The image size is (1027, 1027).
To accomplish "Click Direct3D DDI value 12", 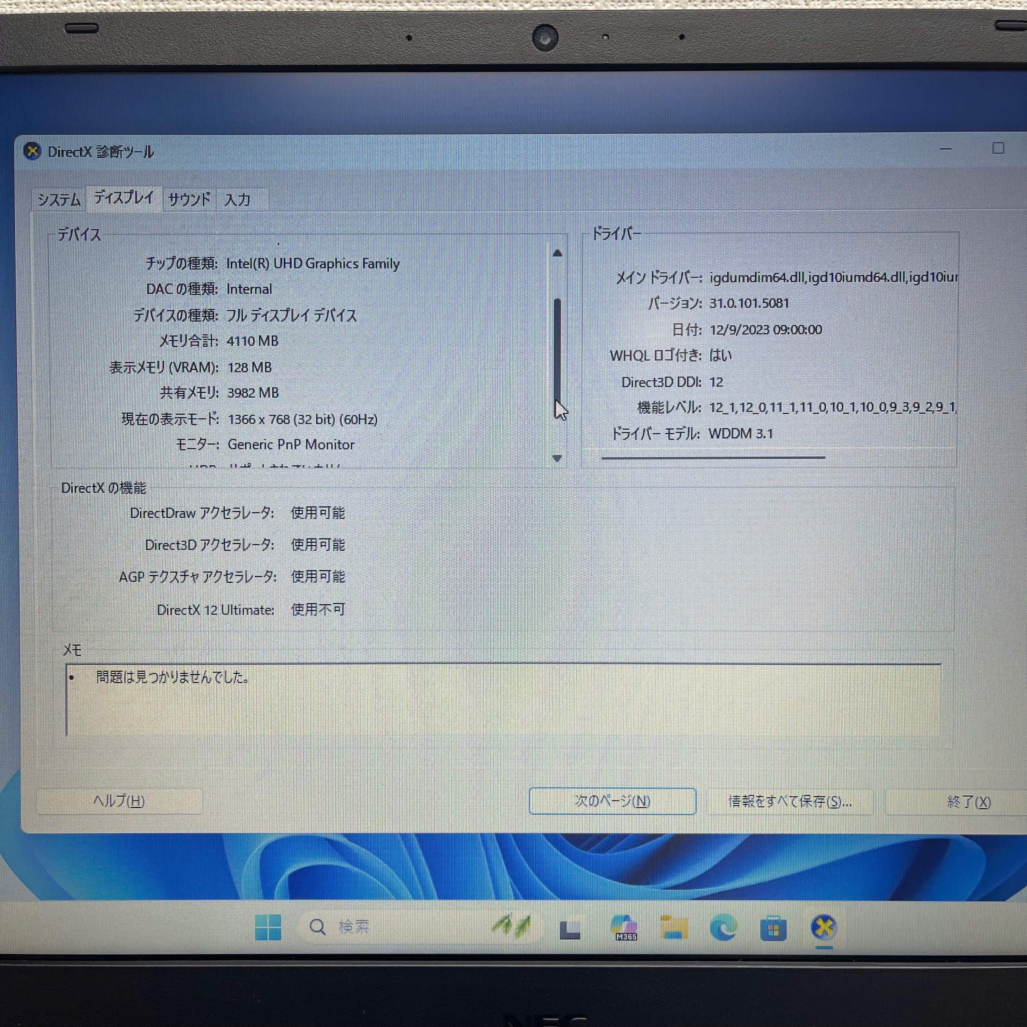I will (716, 382).
